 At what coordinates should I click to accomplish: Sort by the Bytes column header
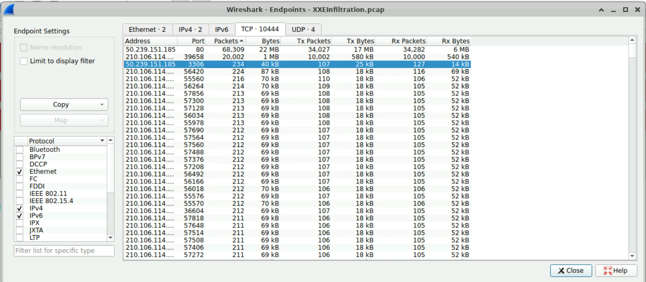click(x=263, y=41)
